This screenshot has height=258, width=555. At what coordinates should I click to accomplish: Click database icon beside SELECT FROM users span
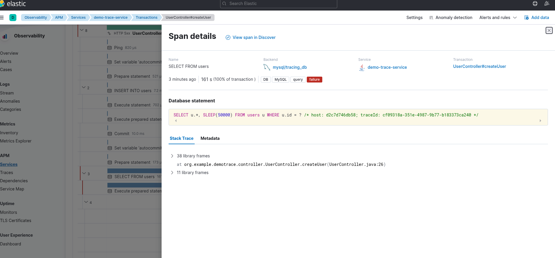coord(110,177)
